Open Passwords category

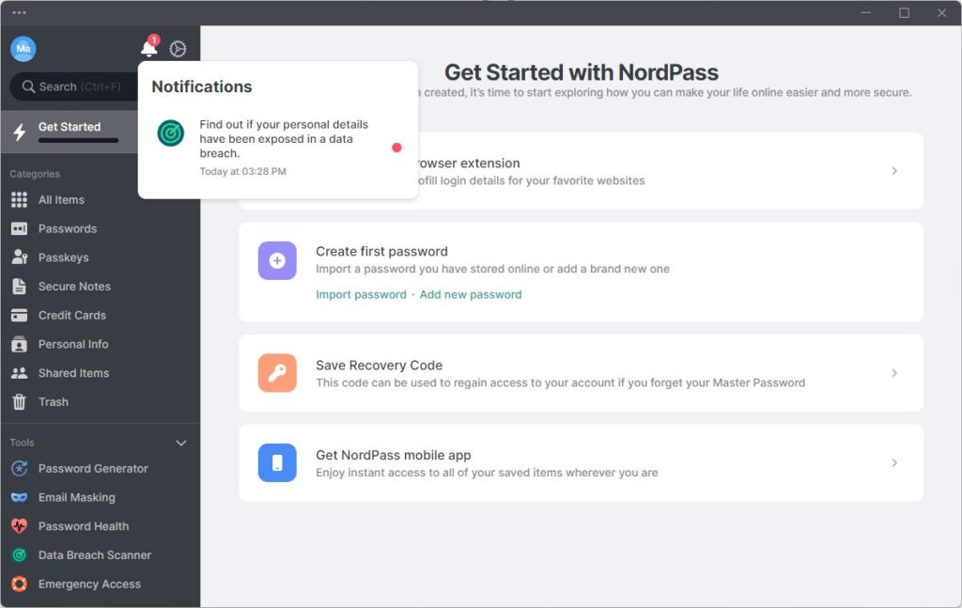coord(68,228)
